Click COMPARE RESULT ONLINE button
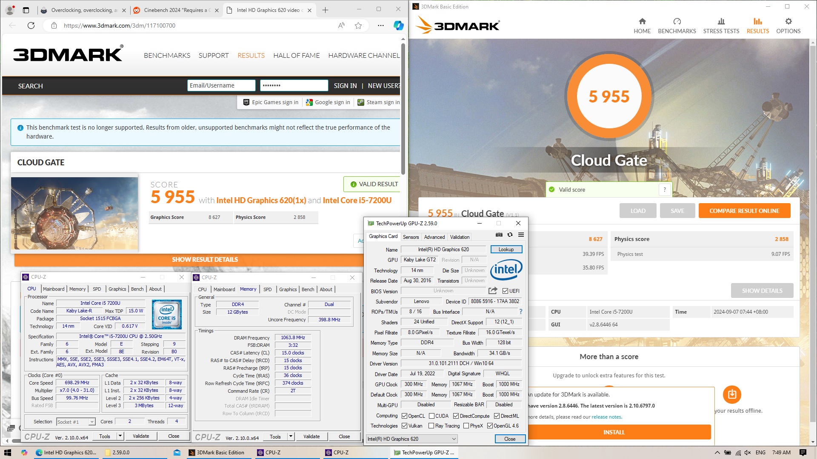 click(x=744, y=211)
